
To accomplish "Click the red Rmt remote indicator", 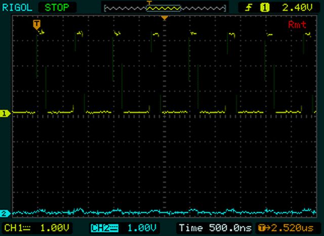I will (x=297, y=25).
